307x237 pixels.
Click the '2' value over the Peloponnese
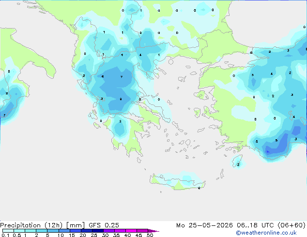pos(120,121)
